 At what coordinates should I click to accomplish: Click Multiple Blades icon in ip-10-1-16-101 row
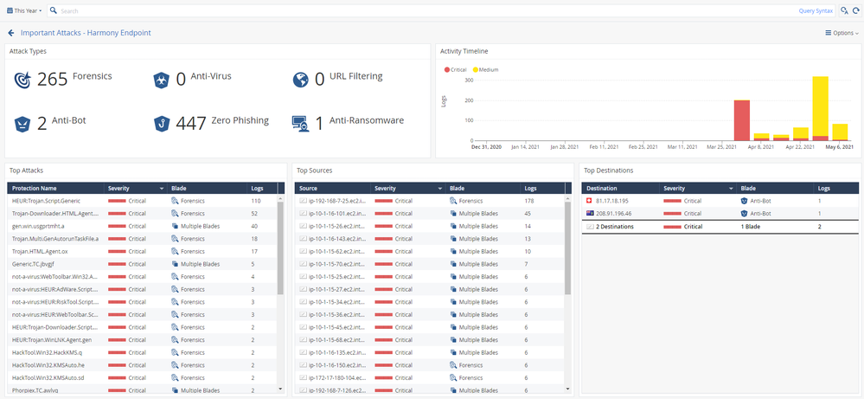tap(453, 213)
